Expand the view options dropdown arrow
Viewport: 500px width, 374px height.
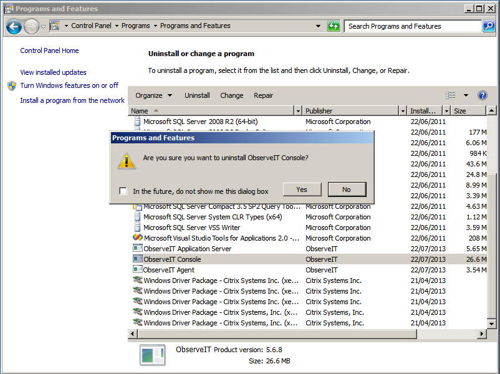pos(466,95)
